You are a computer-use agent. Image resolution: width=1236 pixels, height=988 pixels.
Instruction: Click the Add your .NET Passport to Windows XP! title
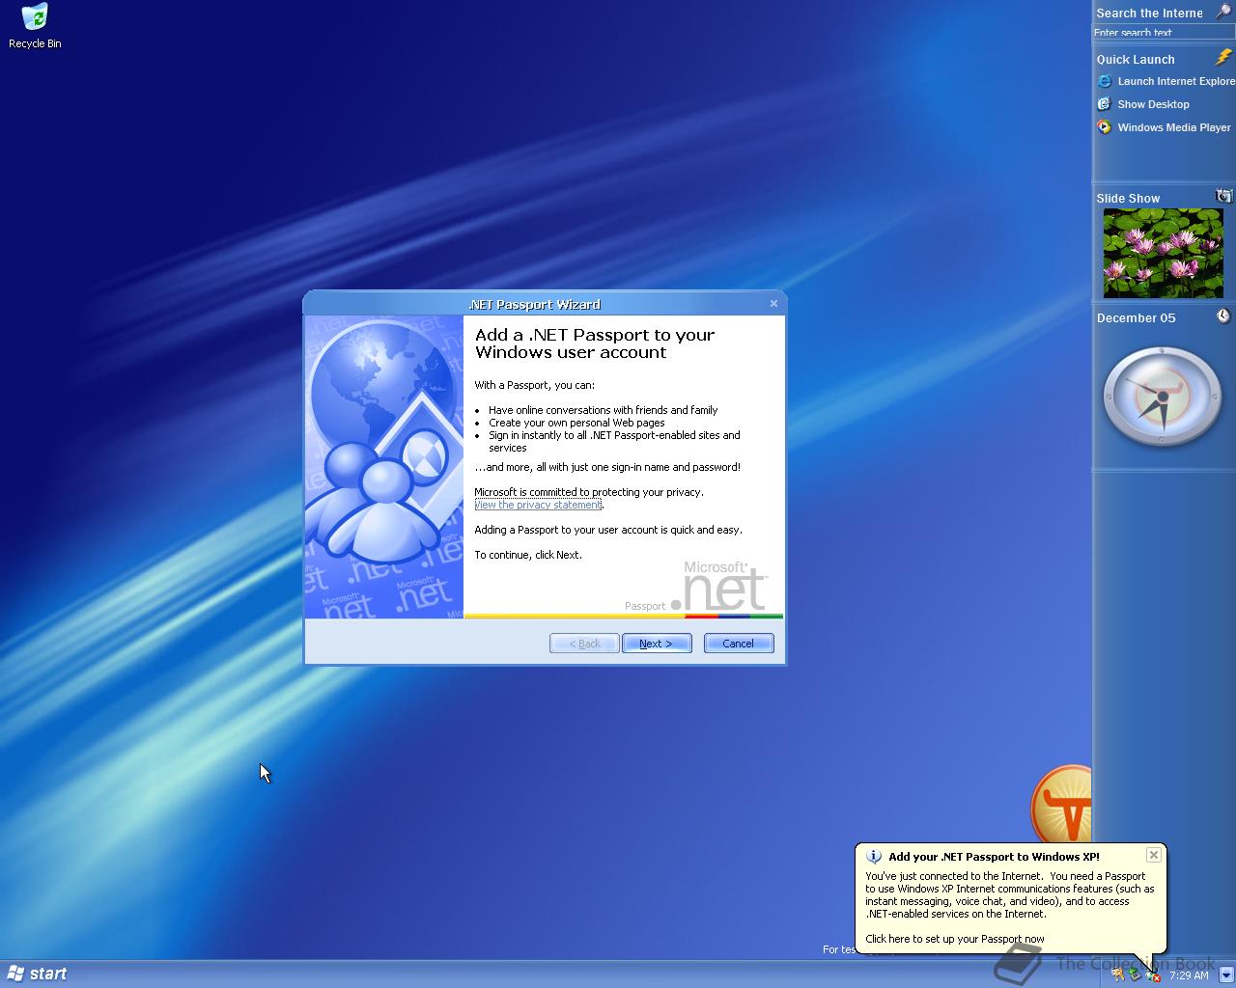(994, 857)
